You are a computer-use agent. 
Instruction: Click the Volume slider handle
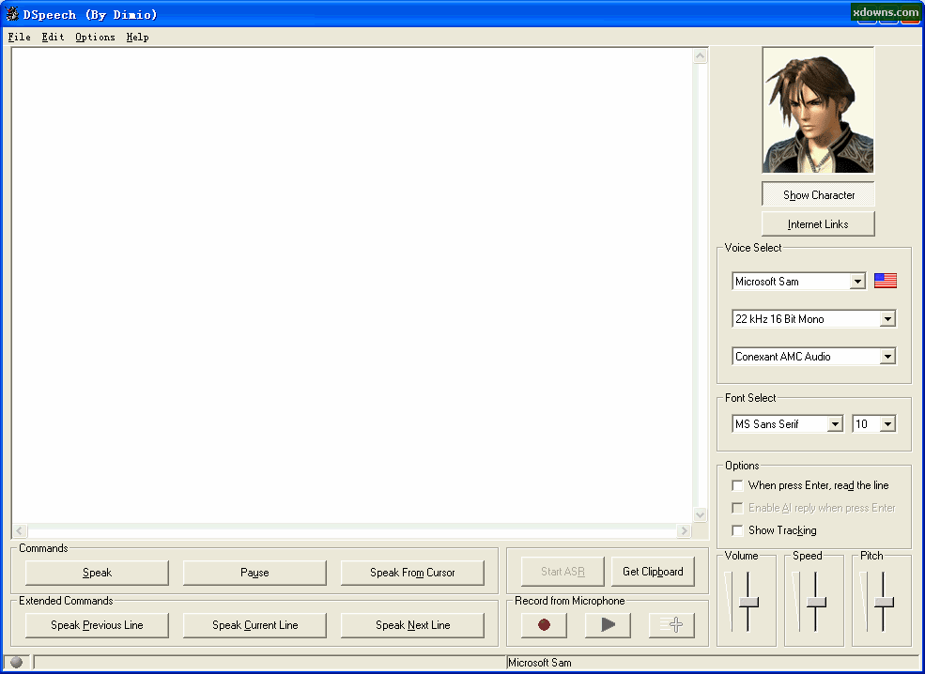pos(748,602)
